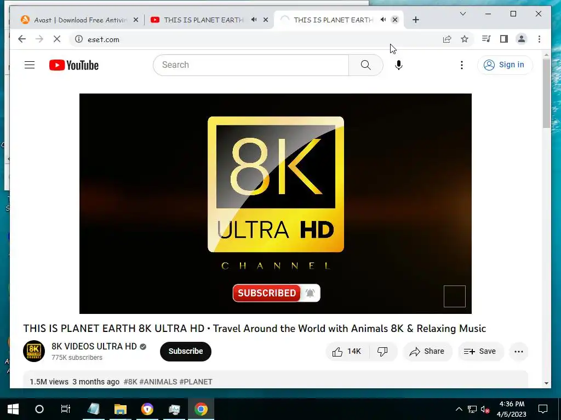The image size is (561, 420).
Task: Open media controls in Chrome toolbar
Action: tap(486, 39)
